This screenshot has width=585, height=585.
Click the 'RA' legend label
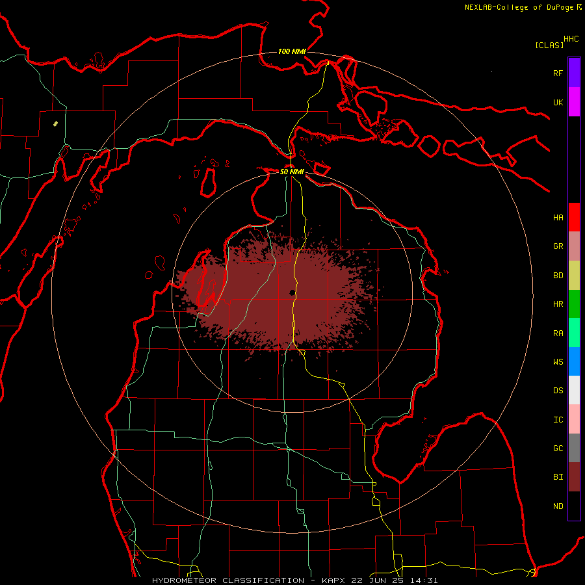558,333
